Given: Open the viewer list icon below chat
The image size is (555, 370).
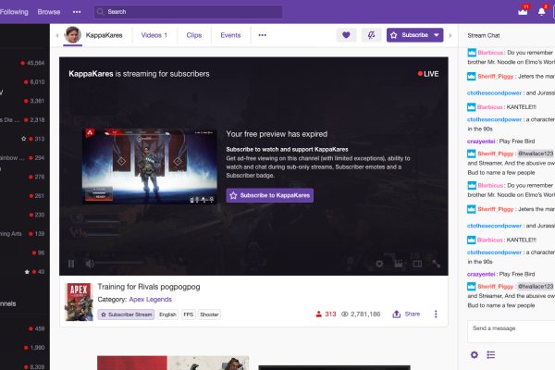Looking at the screenshot, I should coord(491,354).
